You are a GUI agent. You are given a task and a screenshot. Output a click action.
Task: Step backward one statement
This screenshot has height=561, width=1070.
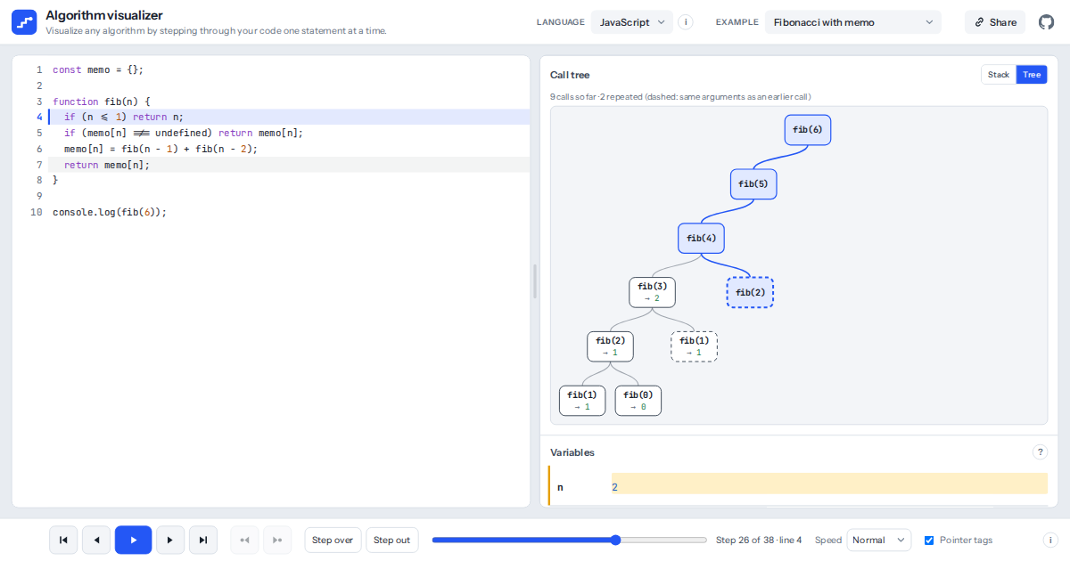point(96,540)
